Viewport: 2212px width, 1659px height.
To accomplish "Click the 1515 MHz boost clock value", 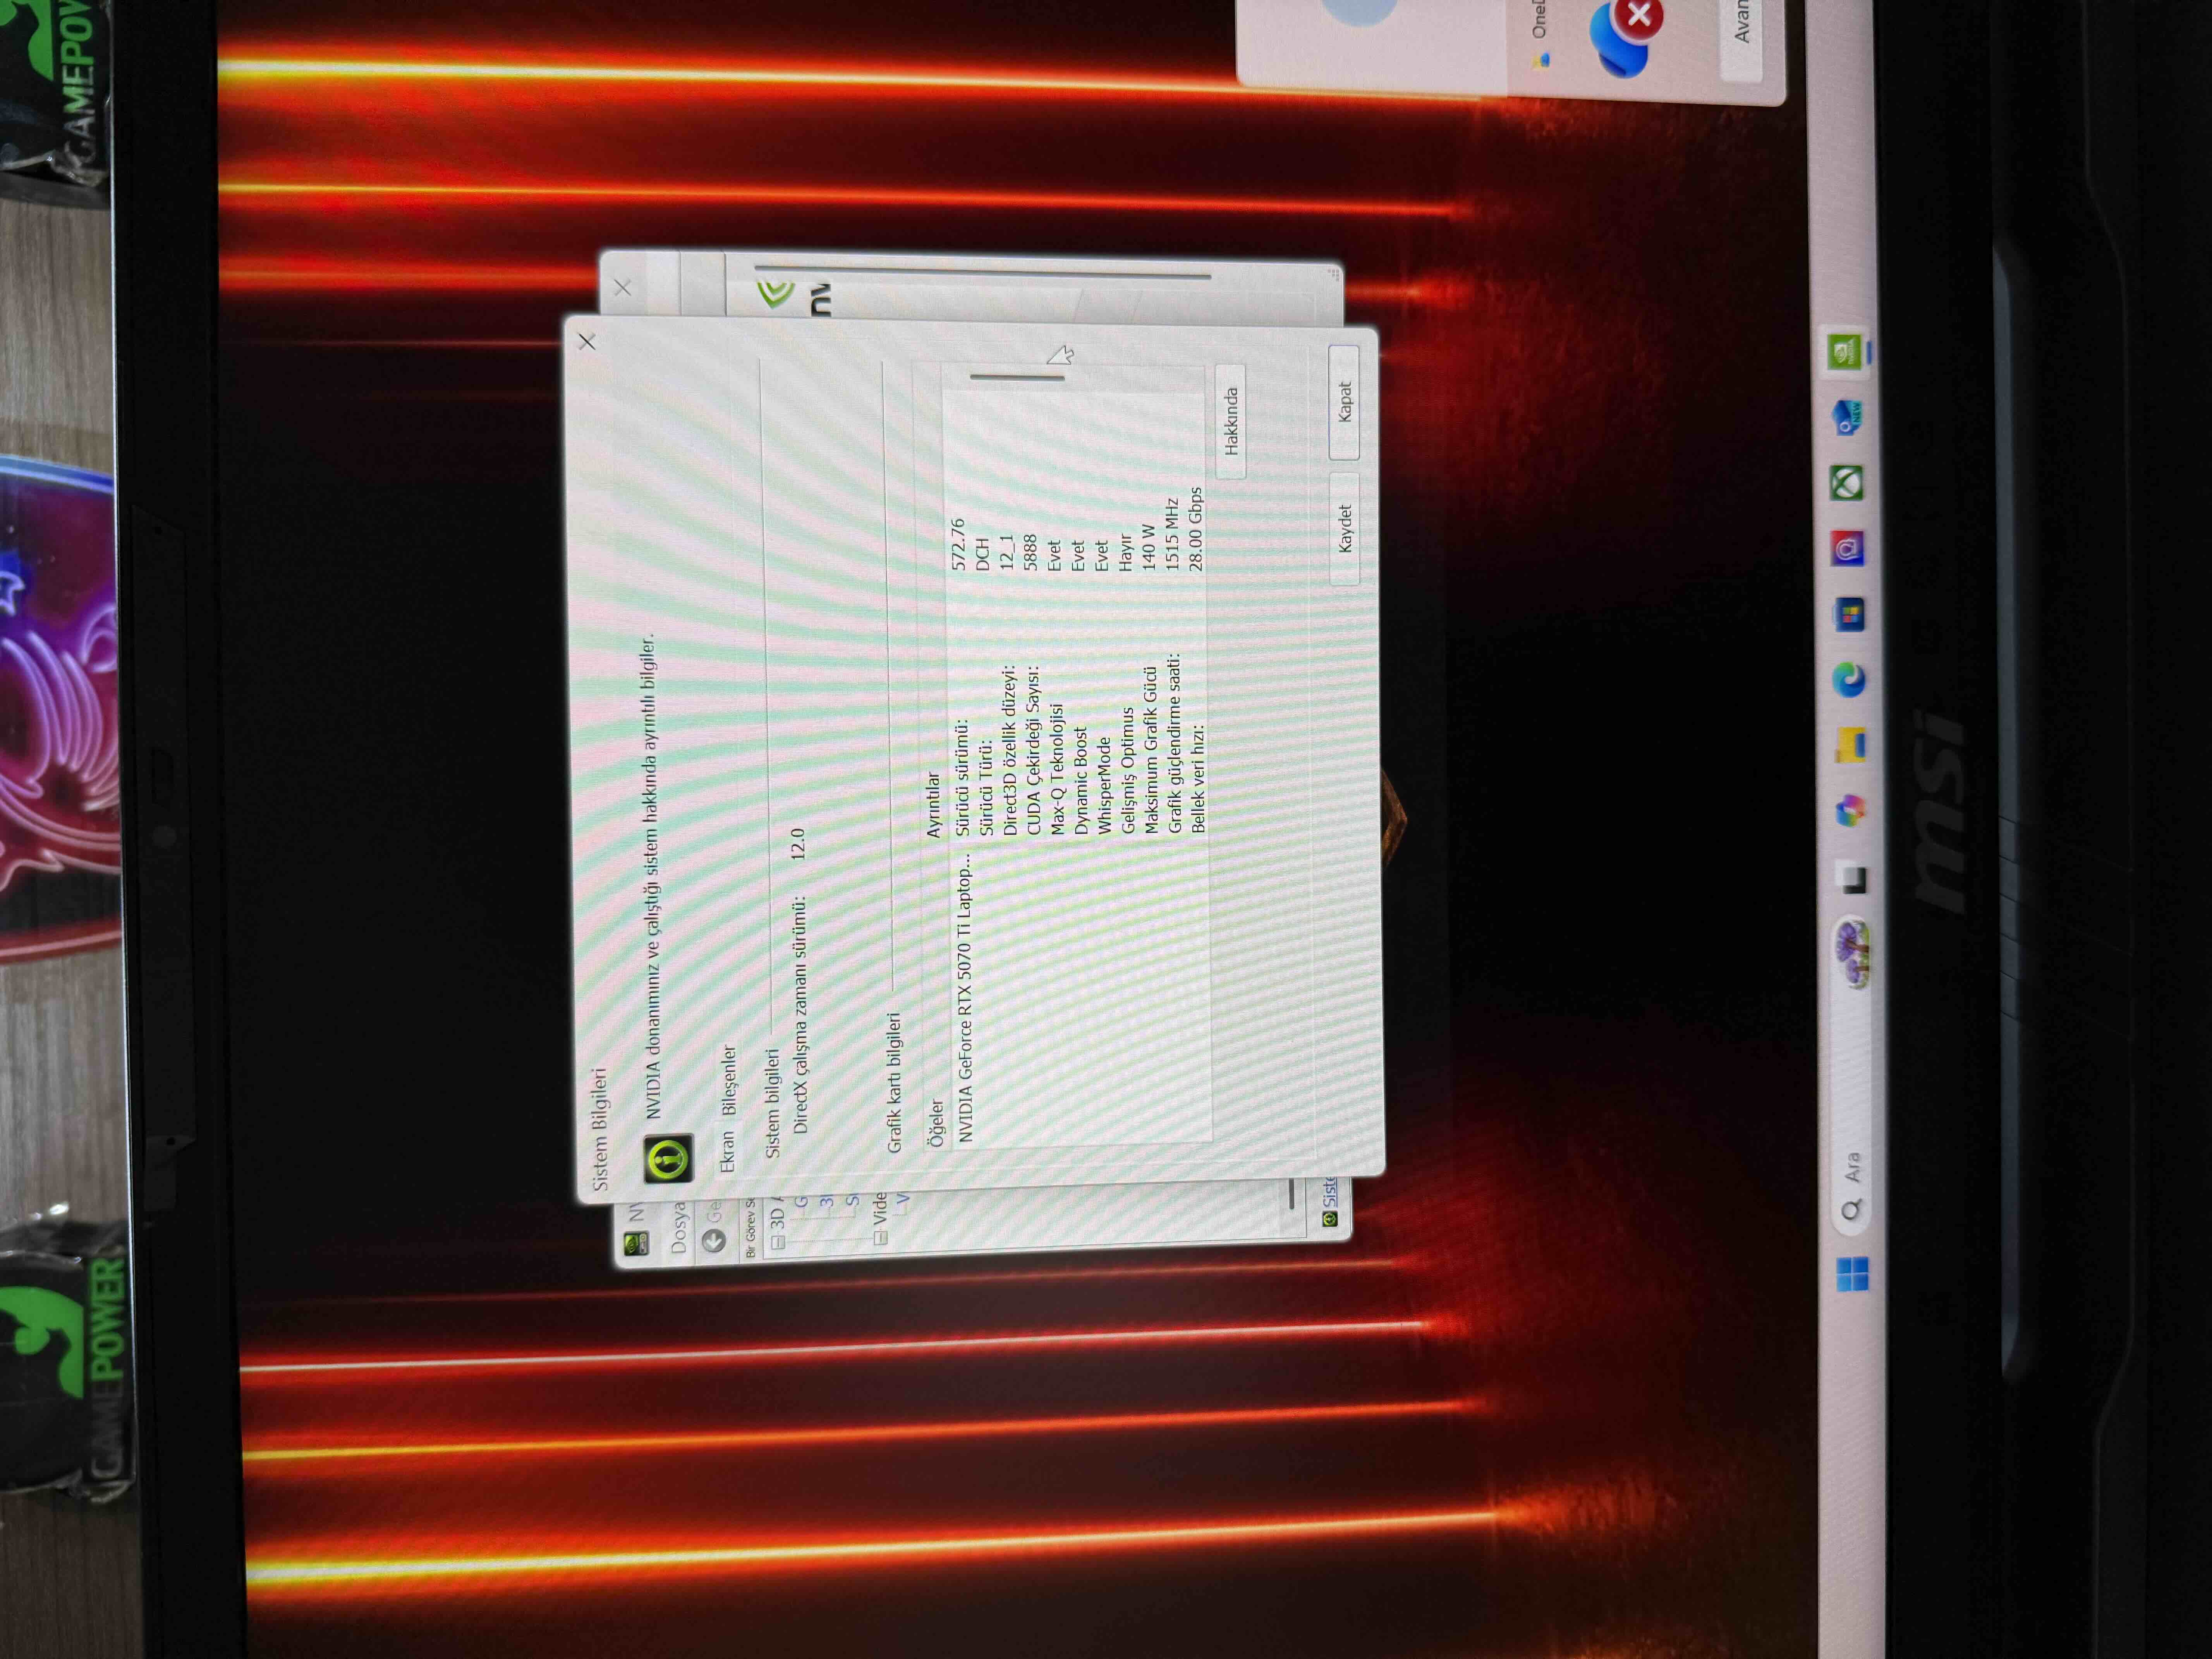I will tap(1171, 535).
